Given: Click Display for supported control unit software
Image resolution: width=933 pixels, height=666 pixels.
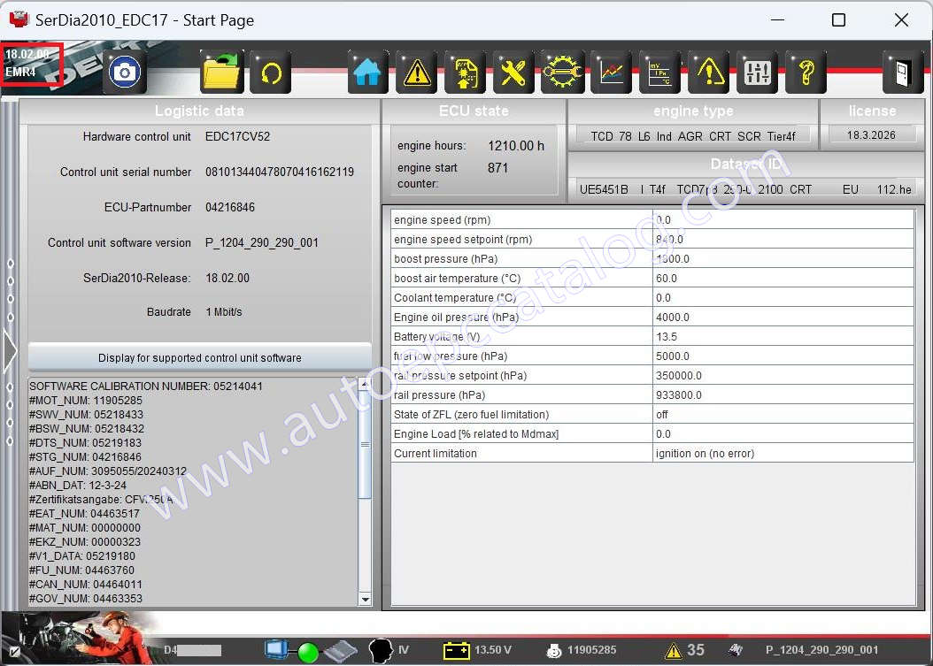Looking at the screenshot, I should 200,357.
